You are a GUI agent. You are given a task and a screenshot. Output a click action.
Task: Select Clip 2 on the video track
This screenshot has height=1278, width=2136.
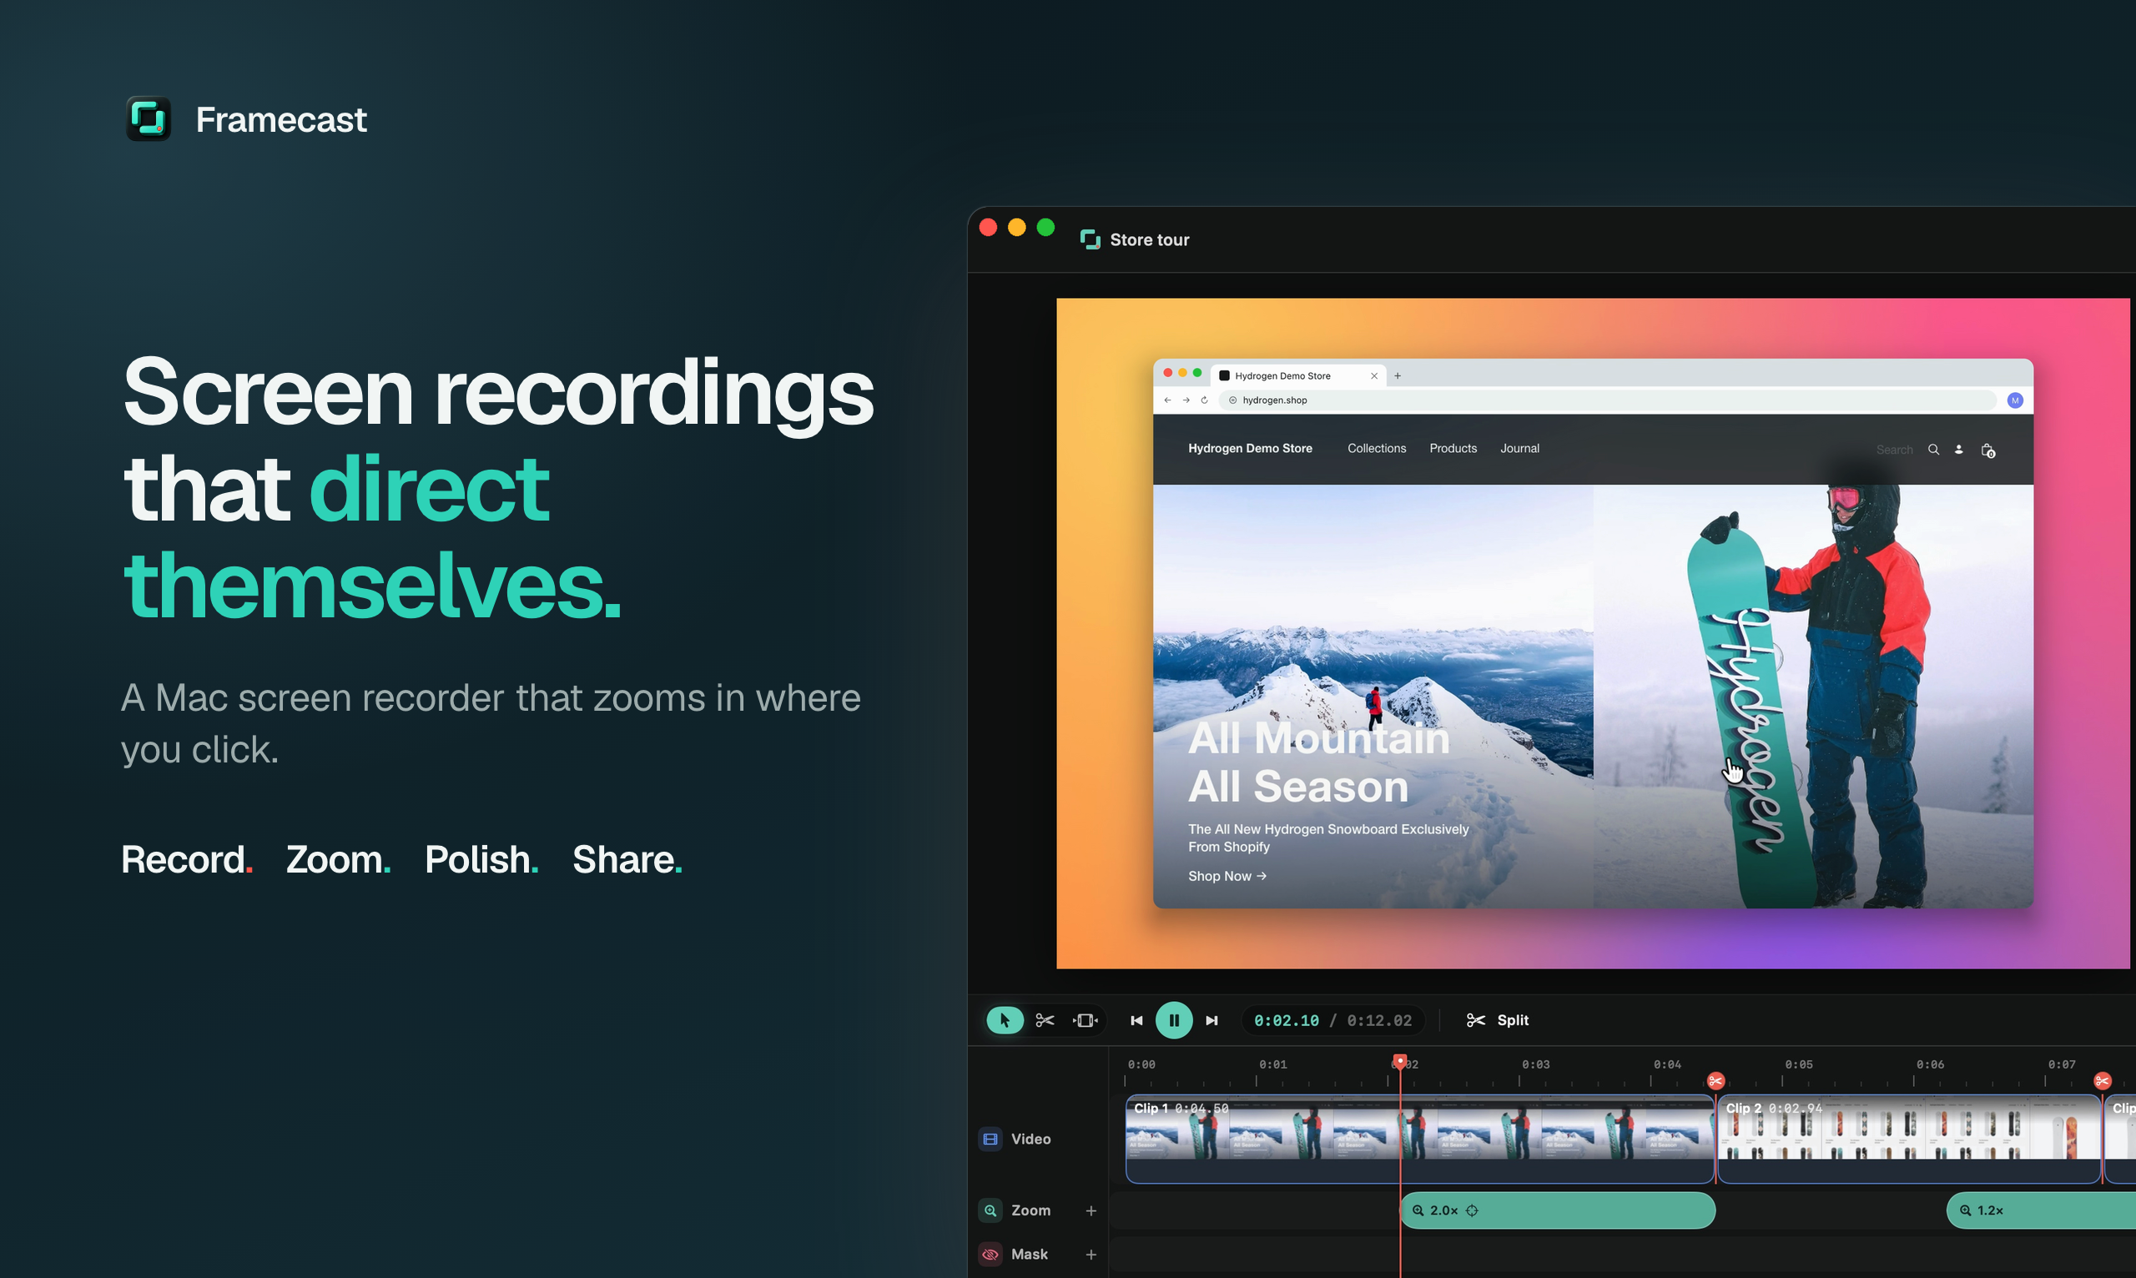coord(1910,1140)
